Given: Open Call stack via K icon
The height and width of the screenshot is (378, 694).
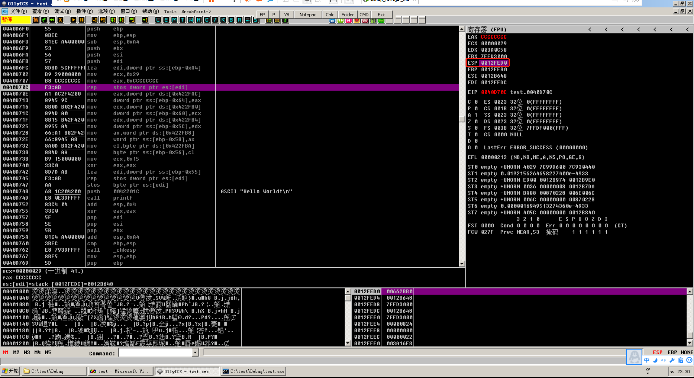Looking at the screenshot, I should click(x=223, y=20).
